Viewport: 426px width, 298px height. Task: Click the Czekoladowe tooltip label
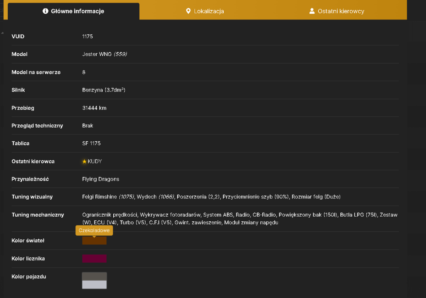(x=94, y=230)
